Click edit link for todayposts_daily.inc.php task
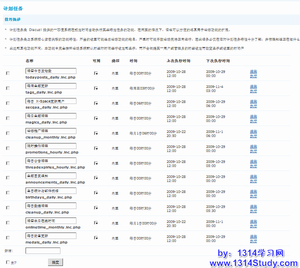The image size is (300, 268). pos(253,71)
